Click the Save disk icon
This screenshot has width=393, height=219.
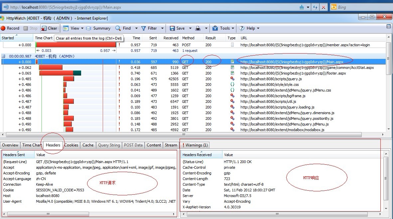coord(172,28)
